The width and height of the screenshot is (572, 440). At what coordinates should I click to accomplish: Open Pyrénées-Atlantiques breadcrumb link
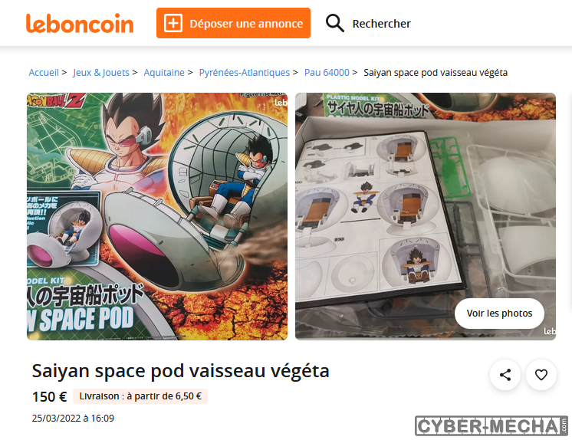point(245,73)
